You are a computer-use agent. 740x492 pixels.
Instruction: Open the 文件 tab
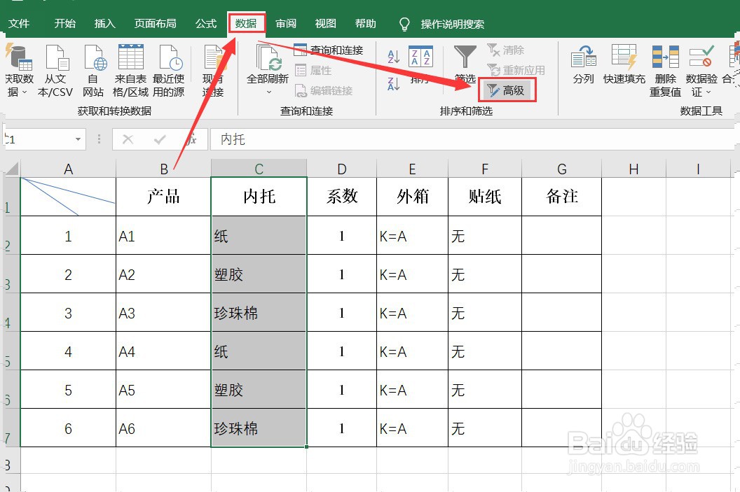(19, 24)
